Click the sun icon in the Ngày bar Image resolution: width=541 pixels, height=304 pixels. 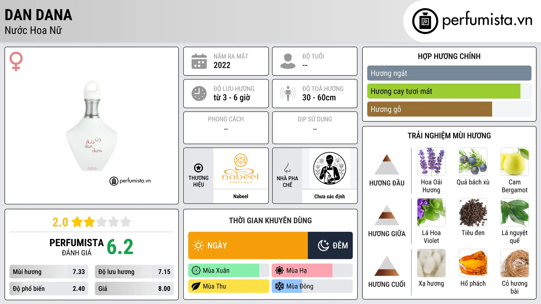(x=198, y=245)
